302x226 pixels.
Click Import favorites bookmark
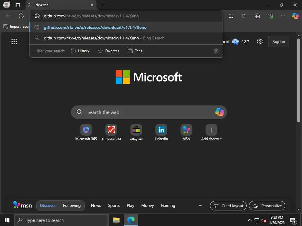pos(17,26)
